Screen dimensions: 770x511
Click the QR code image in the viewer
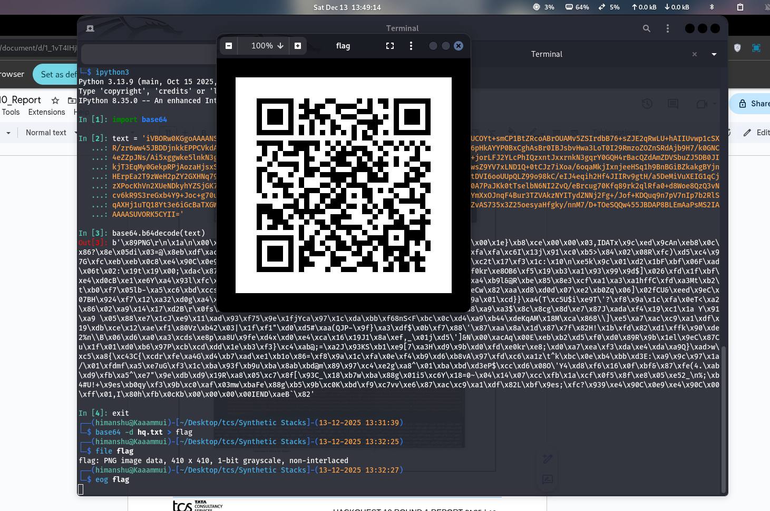[x=344, y=185]
